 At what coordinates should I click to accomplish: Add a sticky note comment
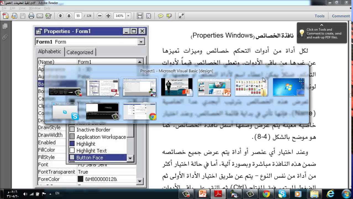point(160,16)
